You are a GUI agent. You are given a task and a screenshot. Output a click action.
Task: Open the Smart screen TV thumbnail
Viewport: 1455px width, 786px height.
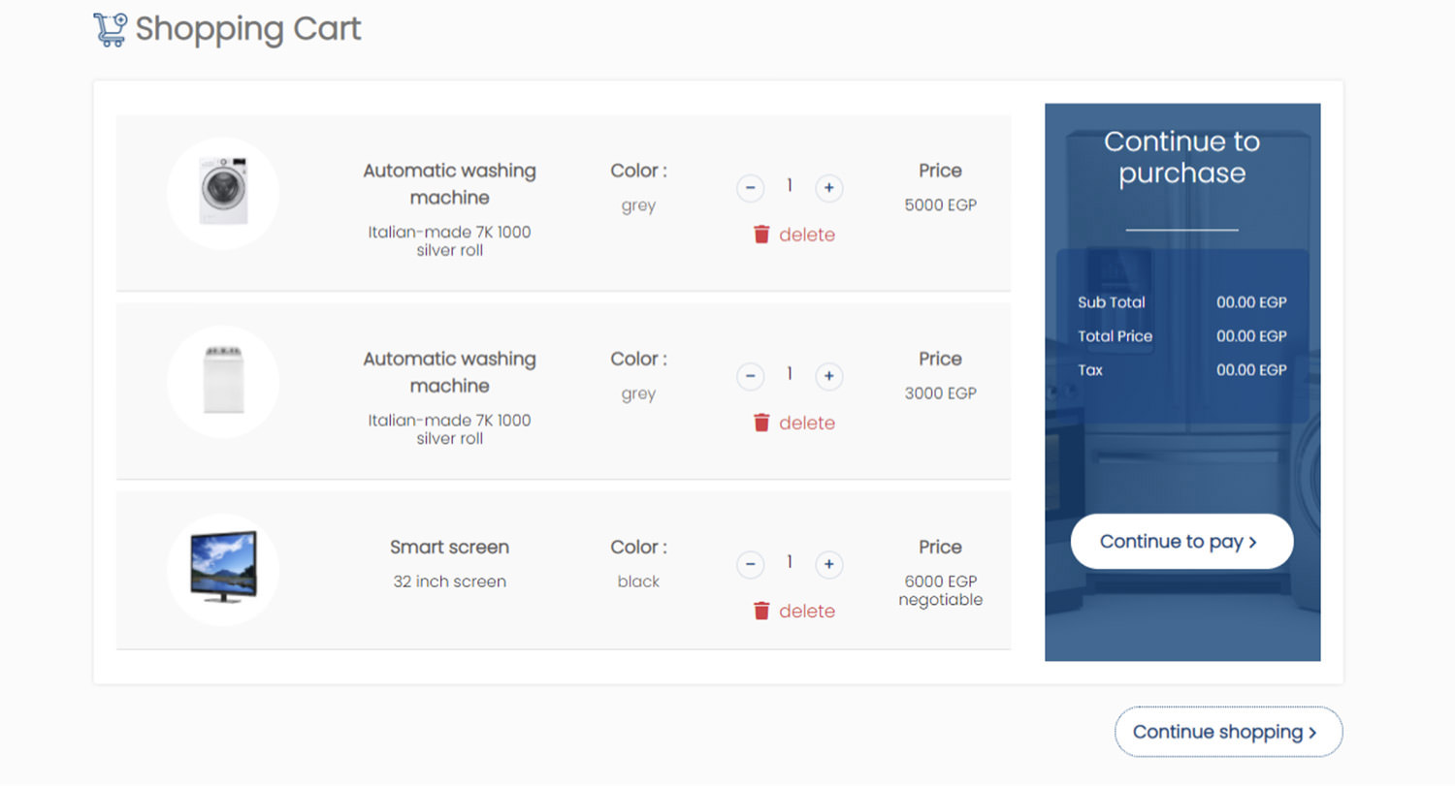(x=223, y=569)
